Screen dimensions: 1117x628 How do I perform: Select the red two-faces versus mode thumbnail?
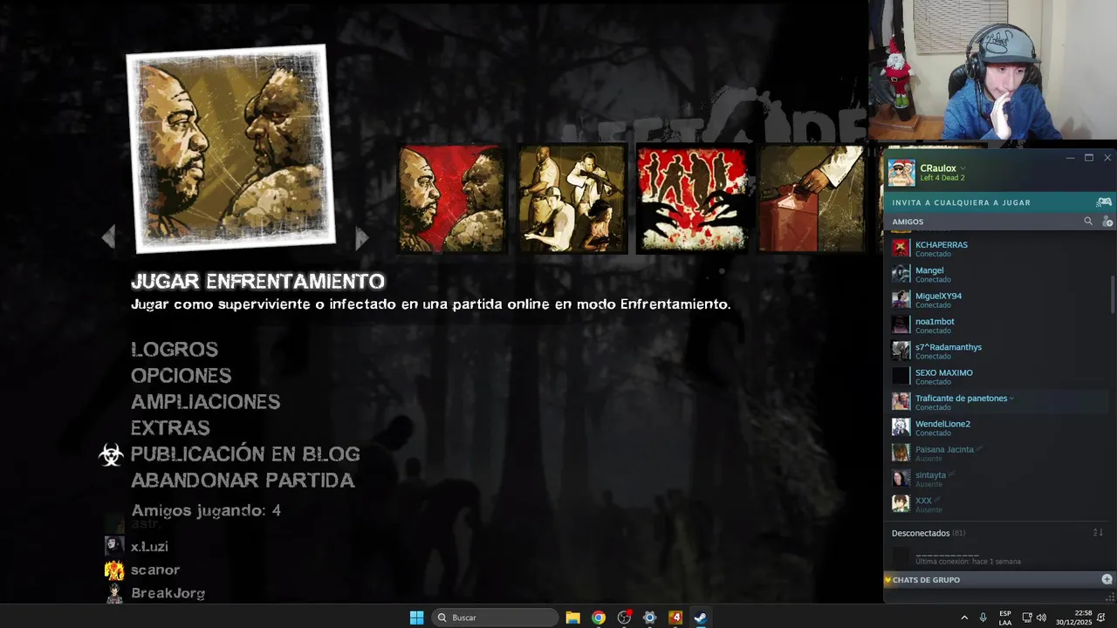coord(452,199)
